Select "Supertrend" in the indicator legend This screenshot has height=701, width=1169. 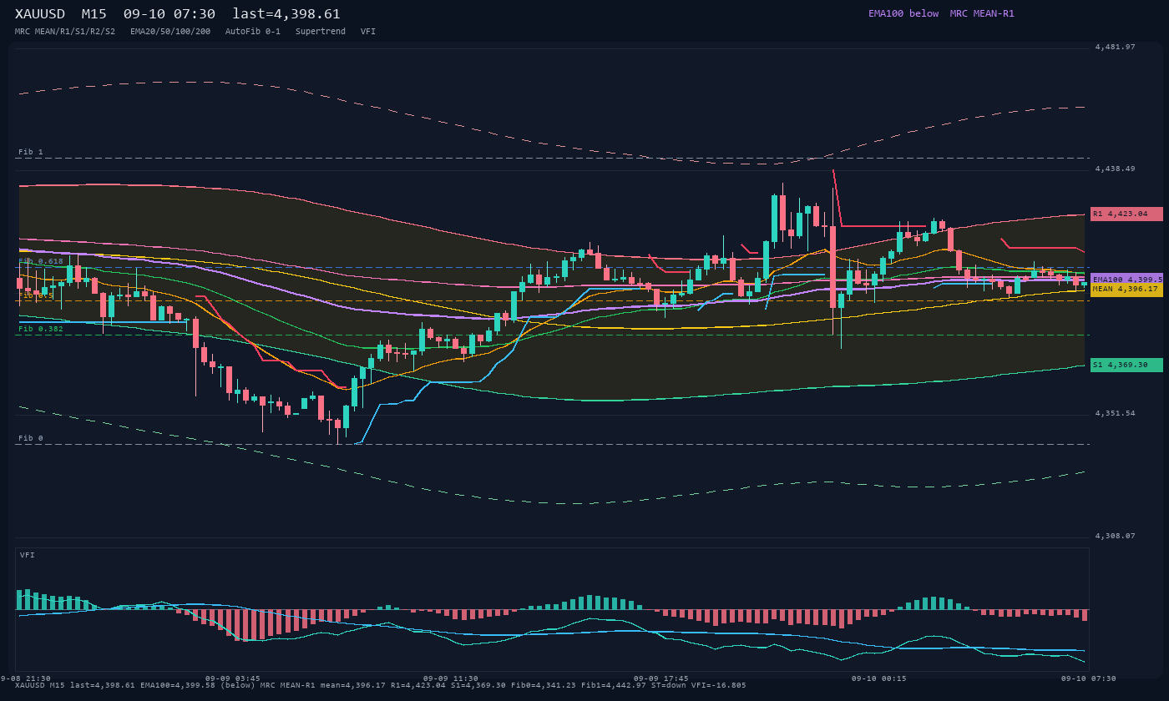321,32
